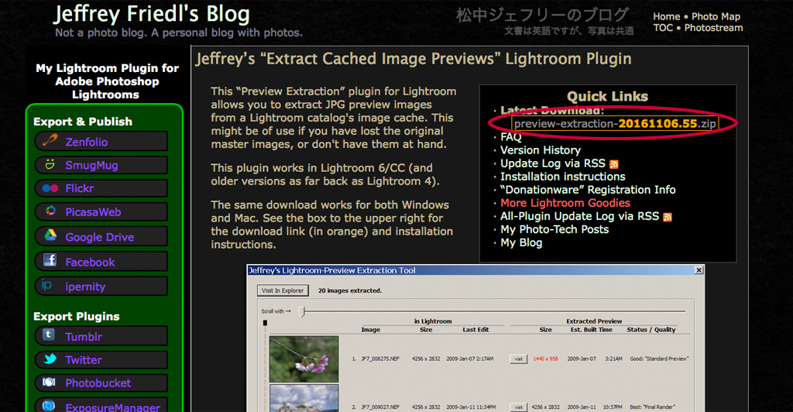Image resolution: width=793 pixels, height=412 pixels.
Task: Click the My Lightroom Plugin sidebar heading
Action: pos(107,81)
